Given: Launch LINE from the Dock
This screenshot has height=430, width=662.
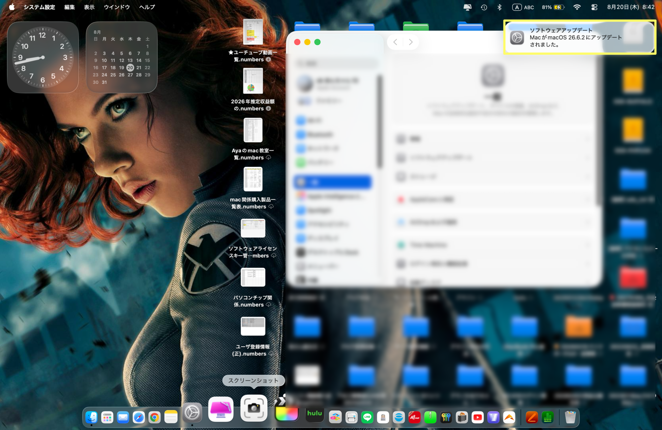Looking at the screenshot, I should click(x=367, y=418).
